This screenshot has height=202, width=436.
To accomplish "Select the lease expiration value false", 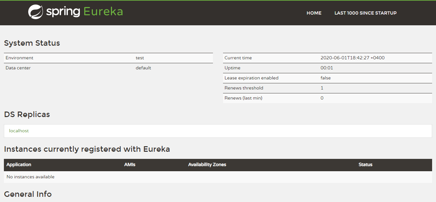I will (x=326, y=78).
